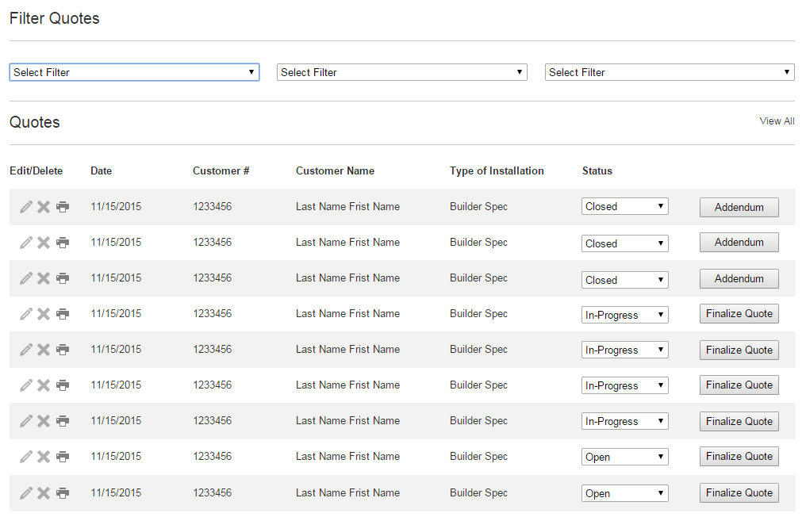Click the pencil icon in the fourth In-Progress row
The height and width of the screenshot is (517, 806).
[x=25, y=421]
